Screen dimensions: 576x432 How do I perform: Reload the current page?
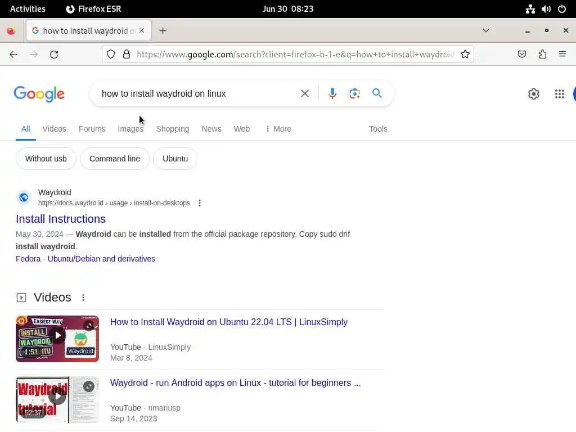coord(54,55)
